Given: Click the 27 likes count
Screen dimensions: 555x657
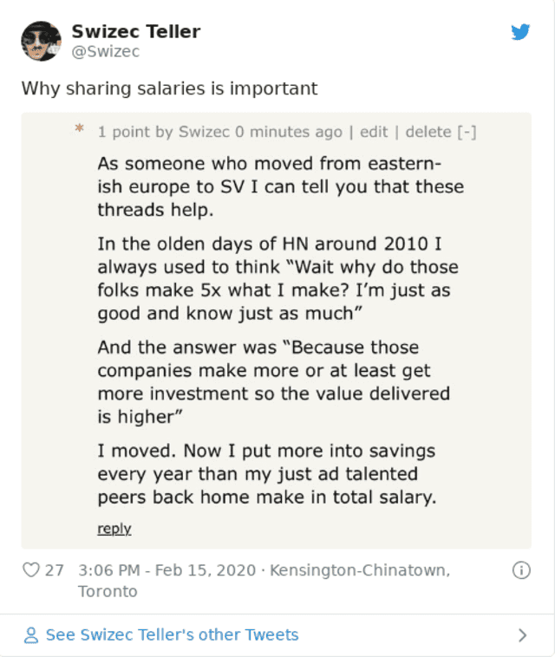Looking at the screenshot, I should (x=54, y=570).
